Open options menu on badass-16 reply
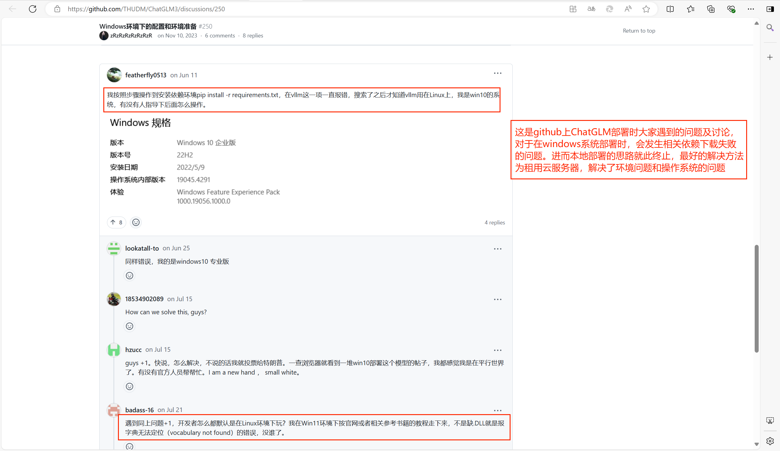This screenshot has height=451, width=780. pos(498,411)
